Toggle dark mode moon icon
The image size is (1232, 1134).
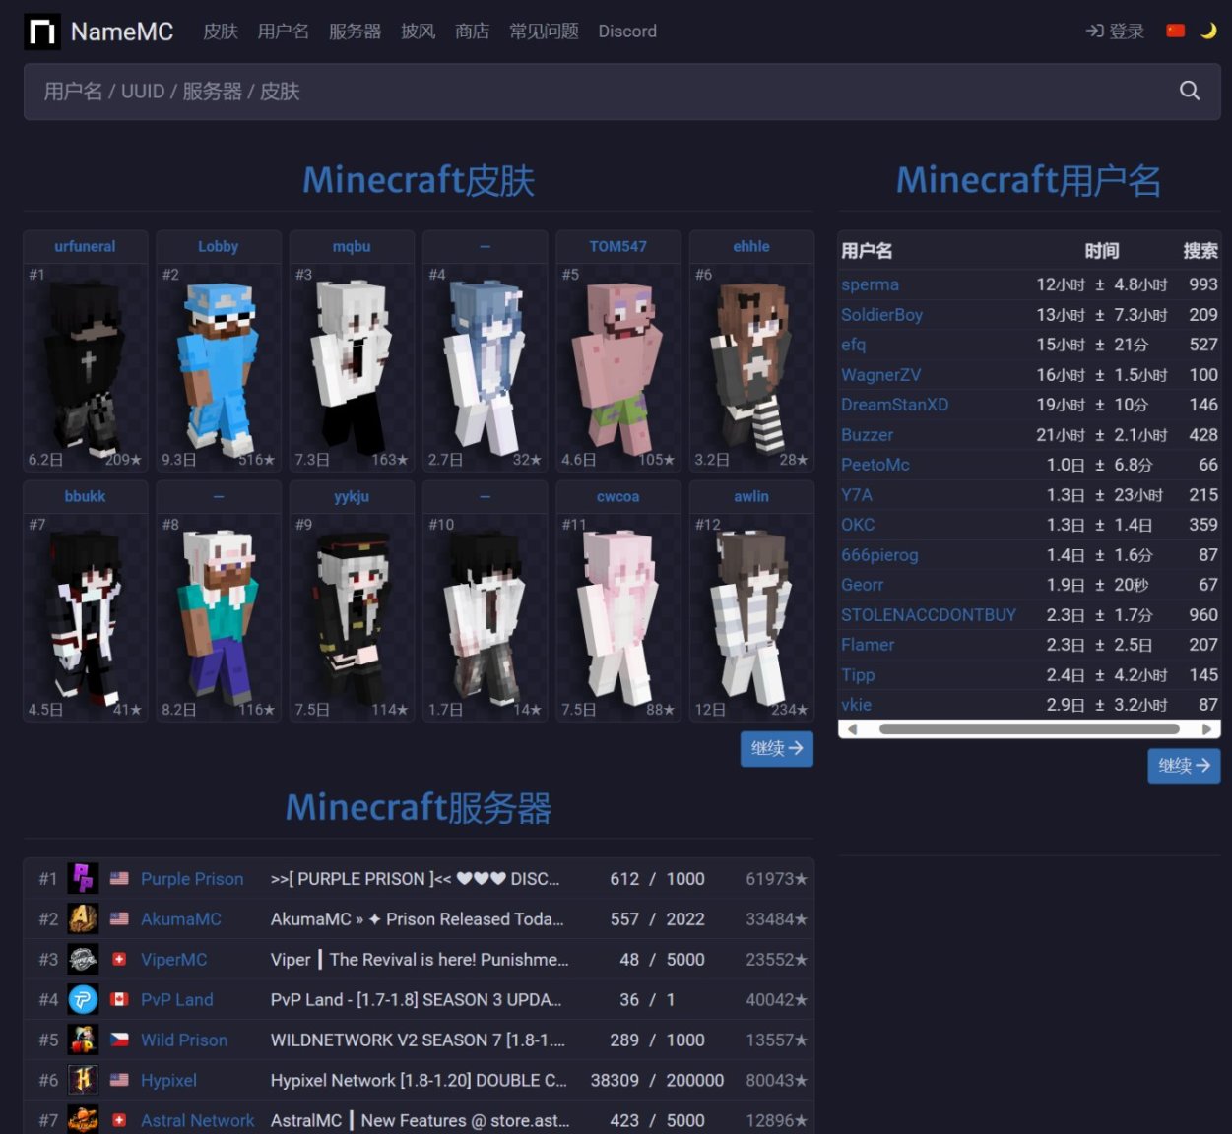pos(1208,31)
